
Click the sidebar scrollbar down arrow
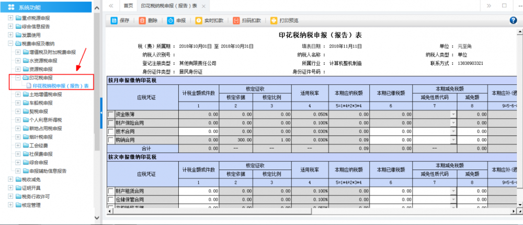(x=97, y=218)
